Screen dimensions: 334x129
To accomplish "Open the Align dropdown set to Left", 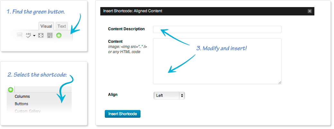I will [x=169, y=96].
